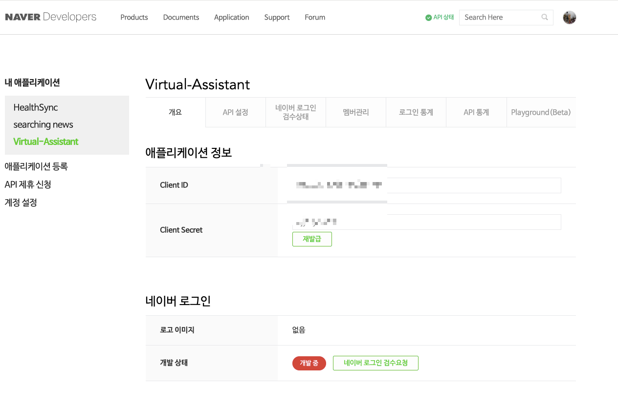Open the Documents menu

click(x=181, y=17)
